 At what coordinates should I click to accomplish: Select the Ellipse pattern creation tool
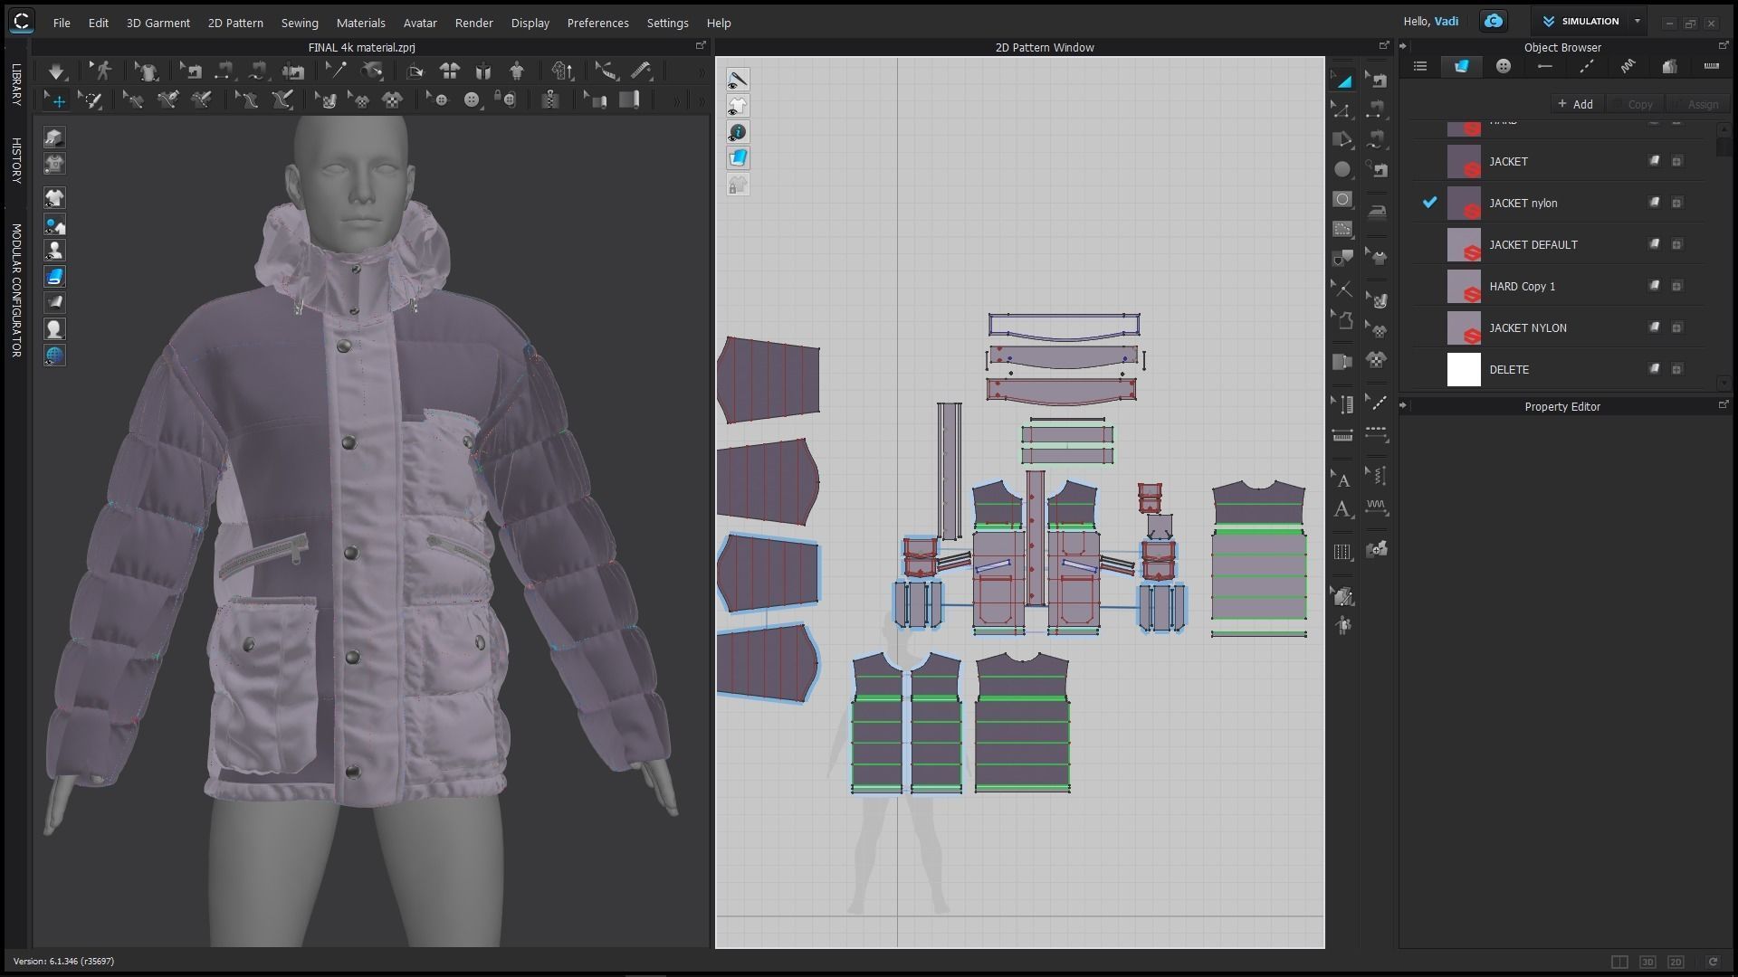(x=1342, y=169)
